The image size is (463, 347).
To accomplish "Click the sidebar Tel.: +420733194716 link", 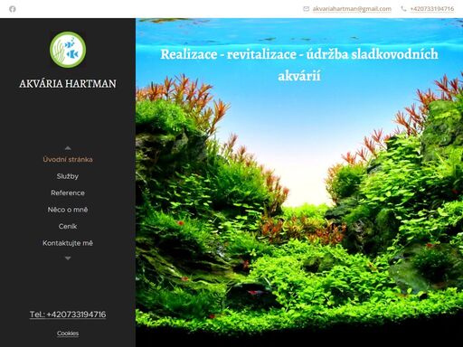I will (68, 314).
